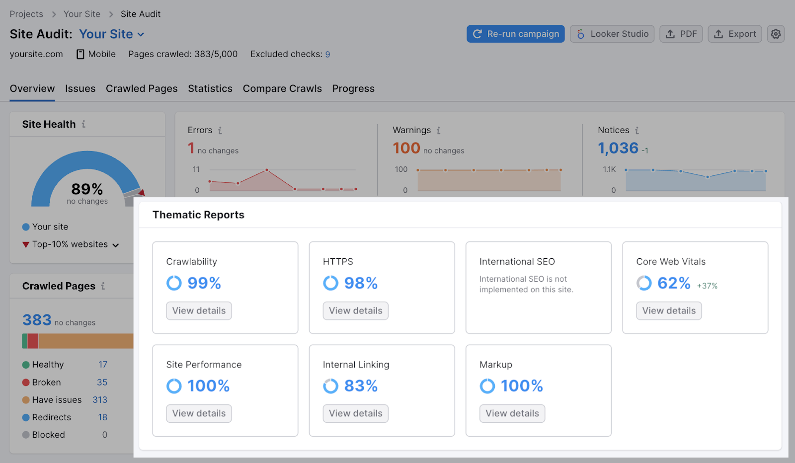Click the HTTPS score ring icon
The width and height of the screenshot is (795, 463).
tap(331, 283)
